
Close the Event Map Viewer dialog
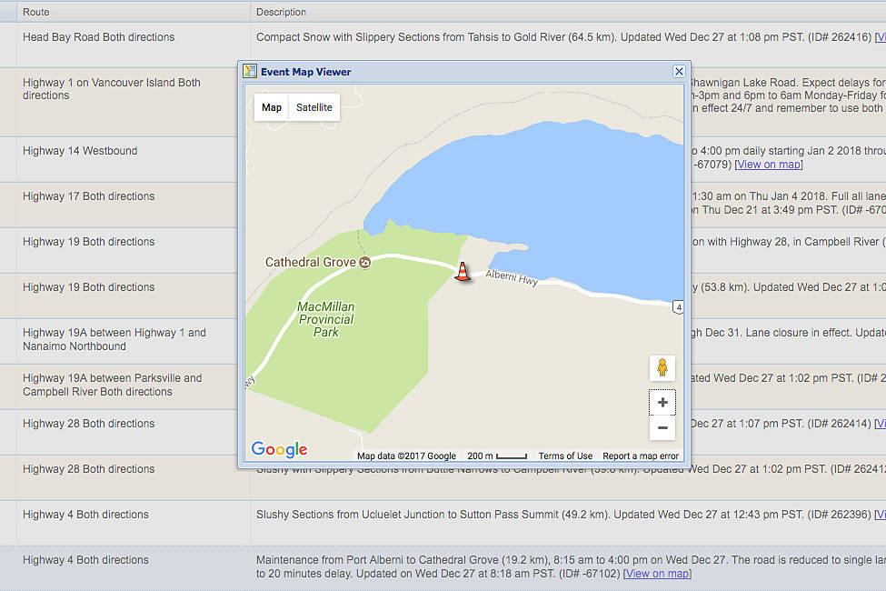point(679,72)
